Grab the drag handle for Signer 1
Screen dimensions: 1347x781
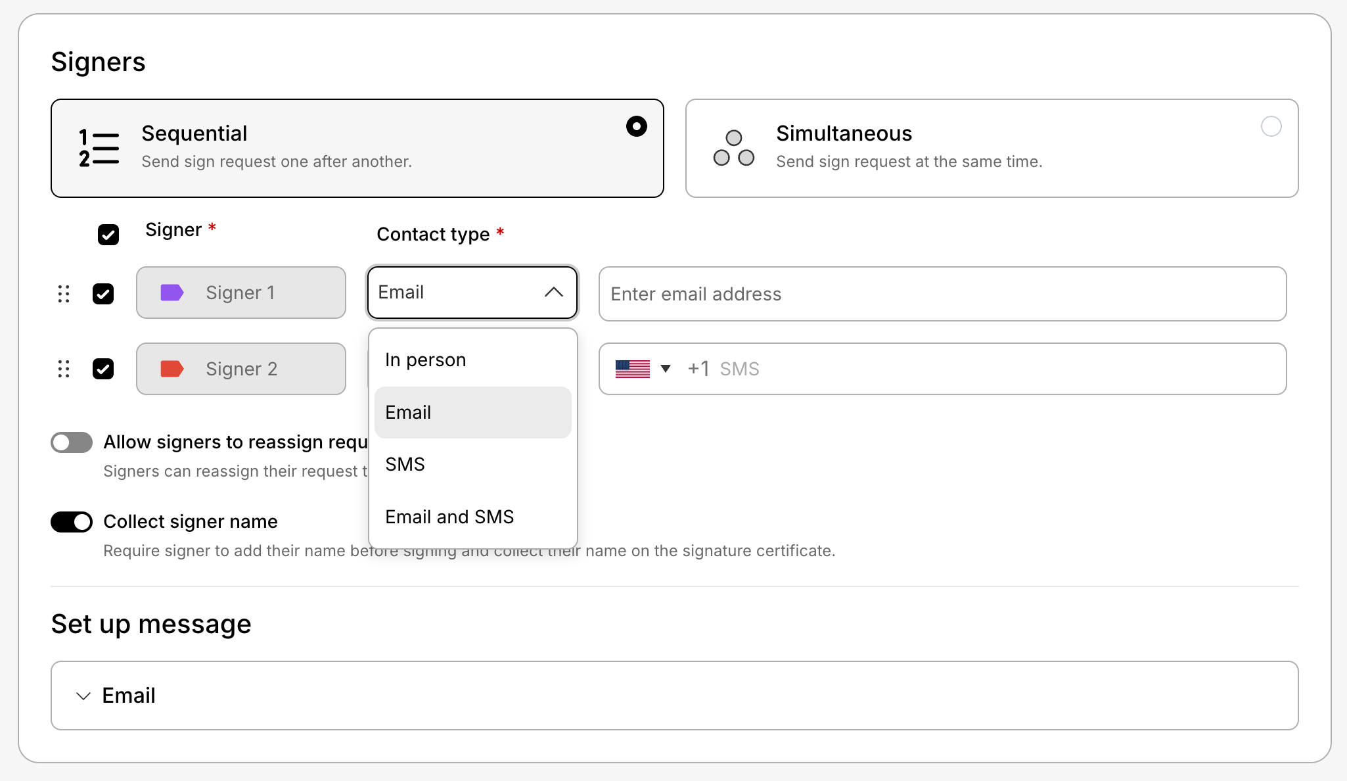pos(64,294)
